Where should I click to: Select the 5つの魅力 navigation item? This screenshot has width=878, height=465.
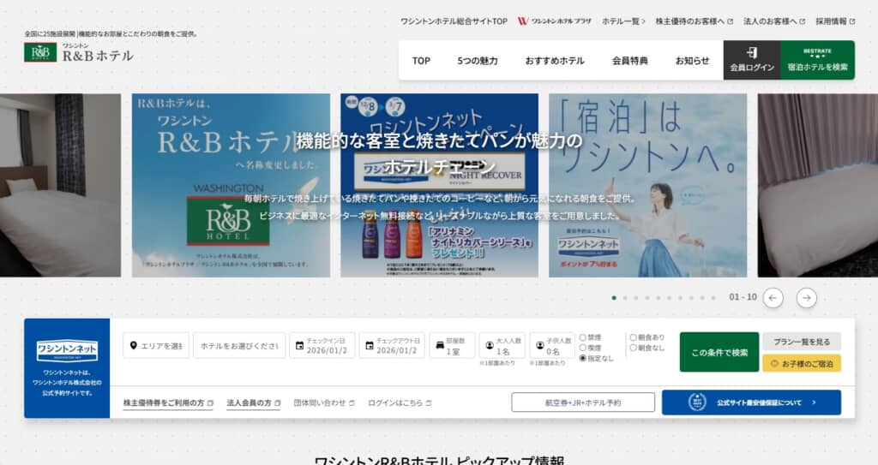pyautogui.click(x=478, y=61)
